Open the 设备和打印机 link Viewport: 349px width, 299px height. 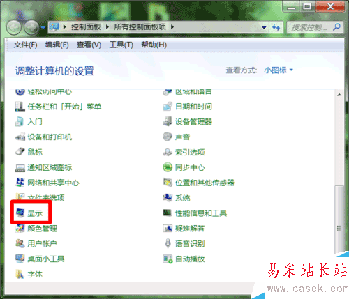click(50, 137)
